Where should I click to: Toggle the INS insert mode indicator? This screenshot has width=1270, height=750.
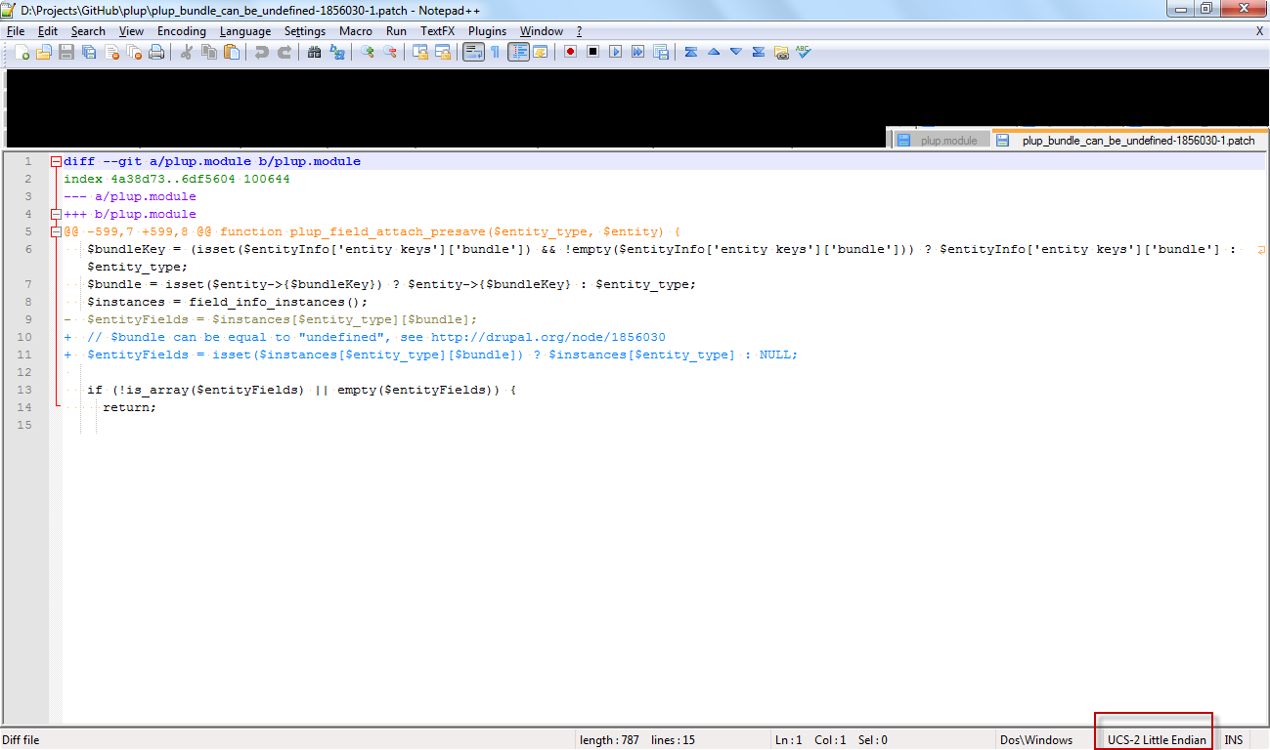(1233, 740)
